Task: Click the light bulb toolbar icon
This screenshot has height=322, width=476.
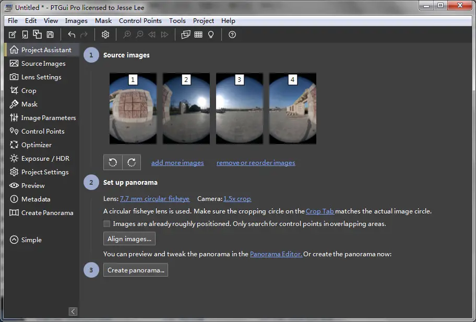Action: (x=211, y=34)
